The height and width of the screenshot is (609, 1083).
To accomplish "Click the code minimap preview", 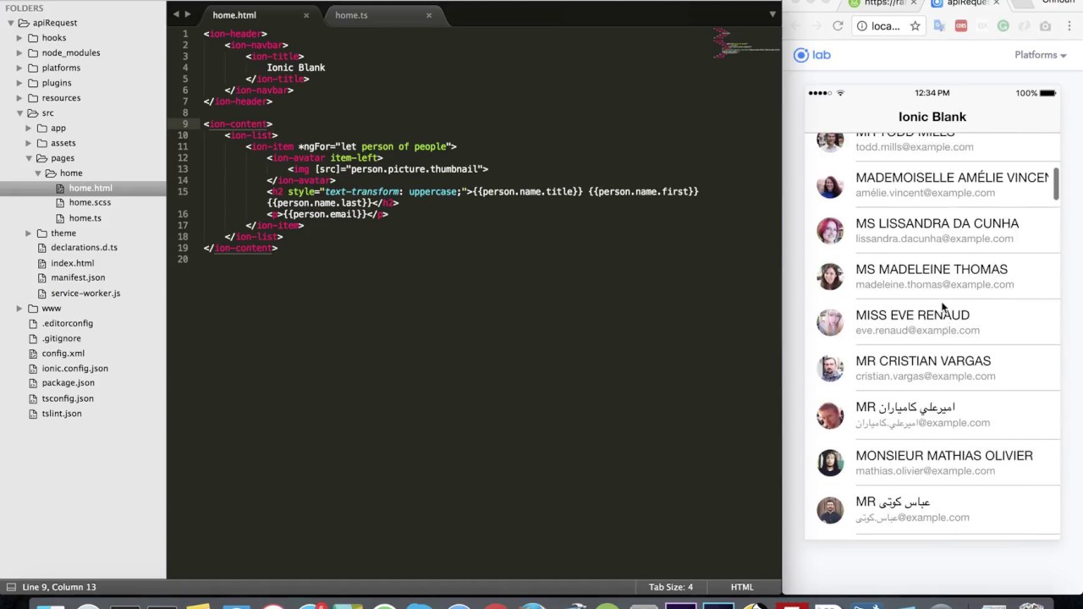I will point(745,42).
